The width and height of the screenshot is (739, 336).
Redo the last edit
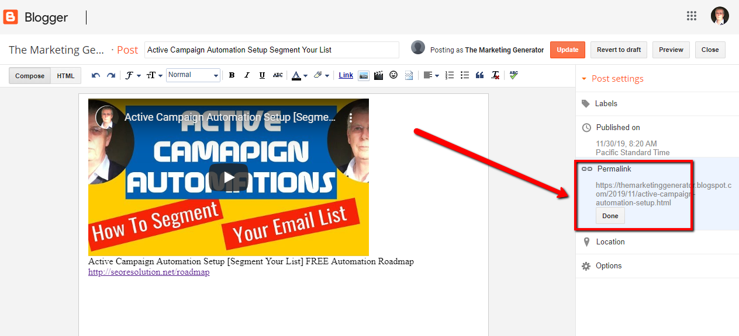tap(111, 75)
